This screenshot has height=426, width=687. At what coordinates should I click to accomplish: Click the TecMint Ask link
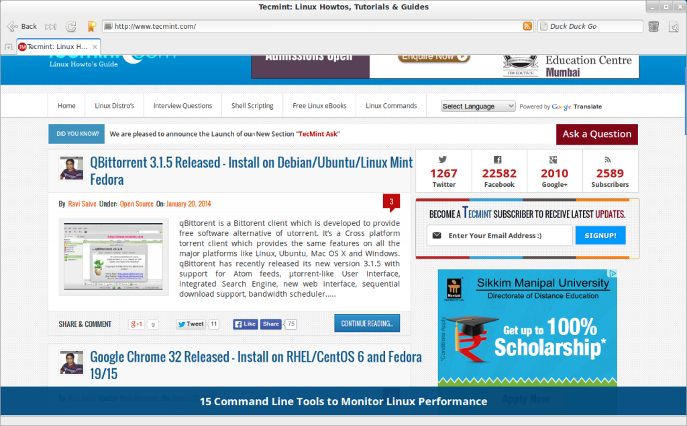pos(319,134)
